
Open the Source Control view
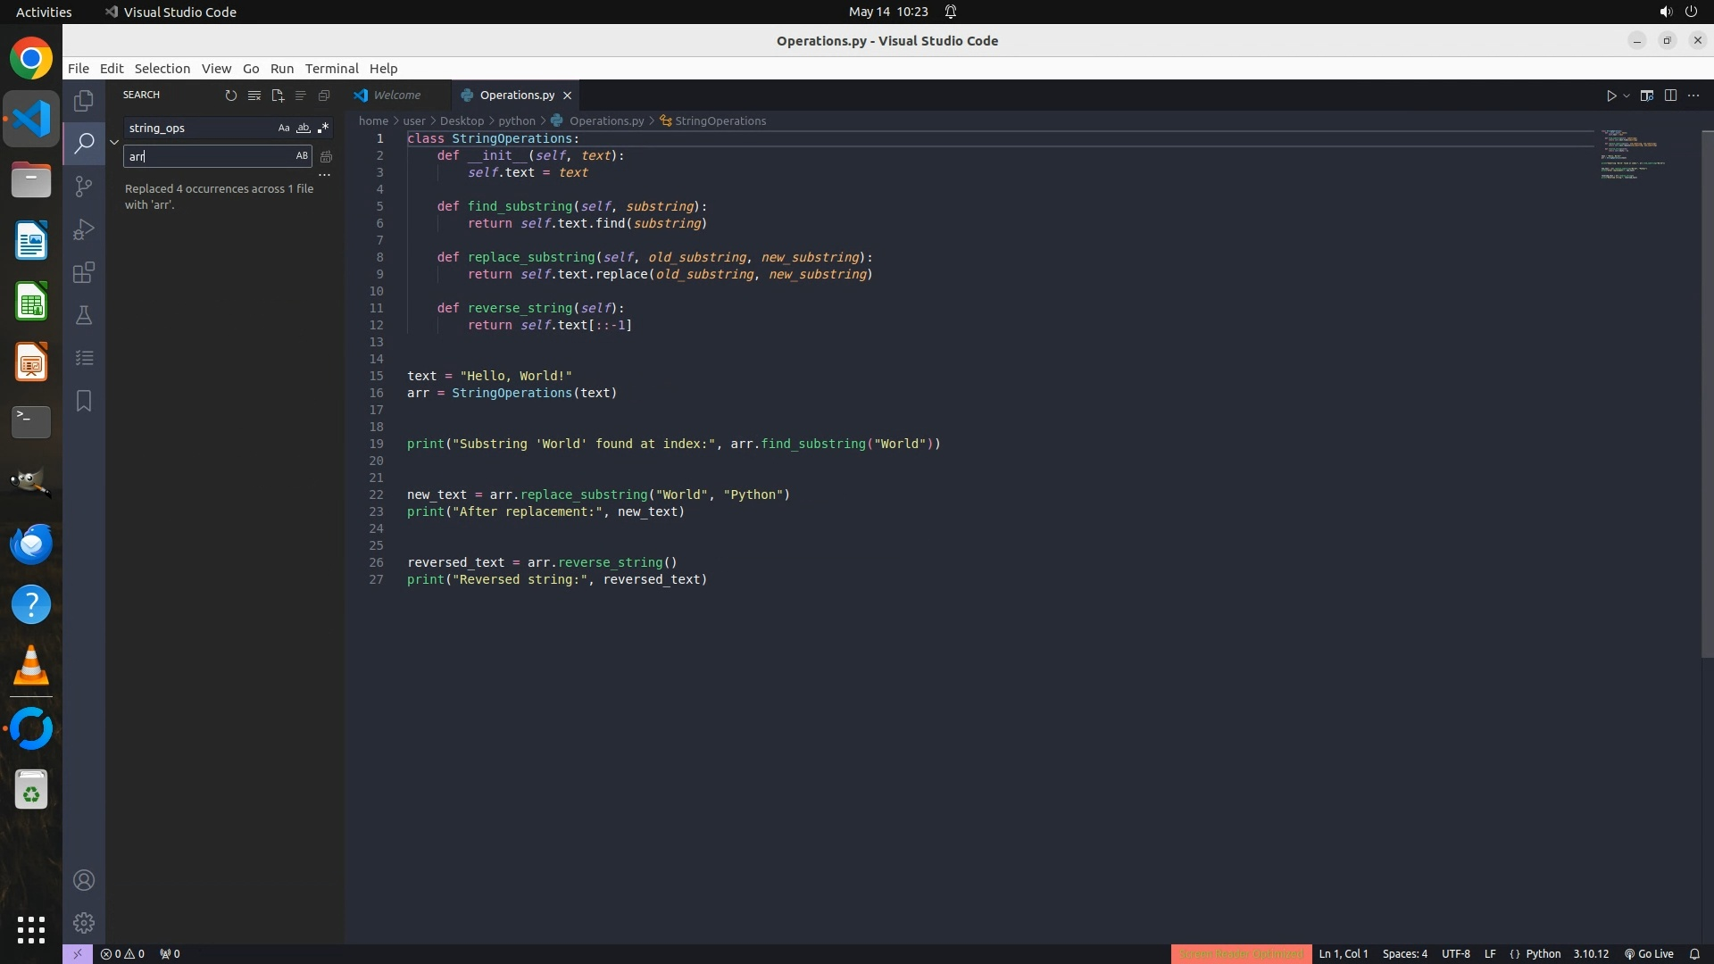pos(84,187)
